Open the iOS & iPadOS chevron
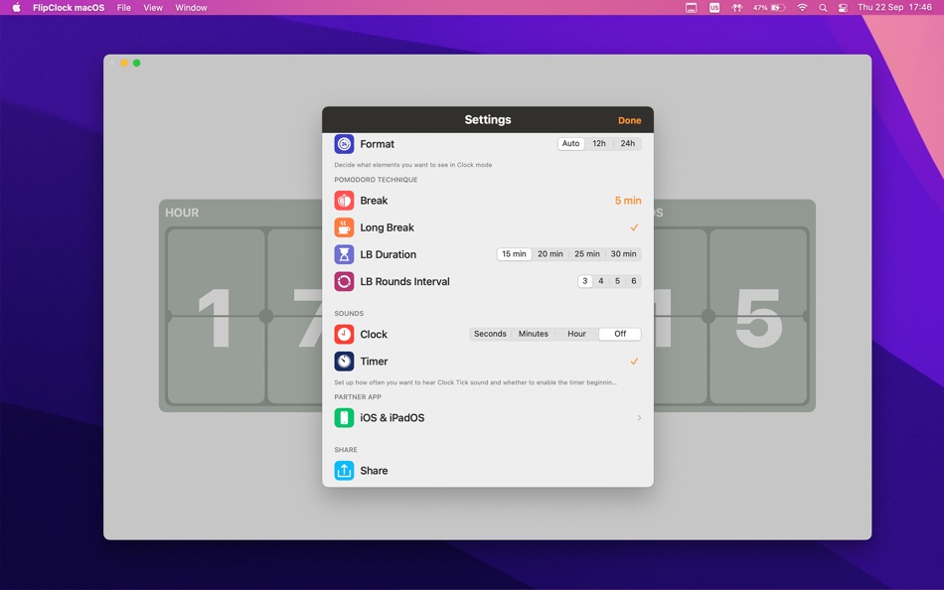The height and width of the screenshot is (590, 944). pyautogui.click(x=639, y=418)
